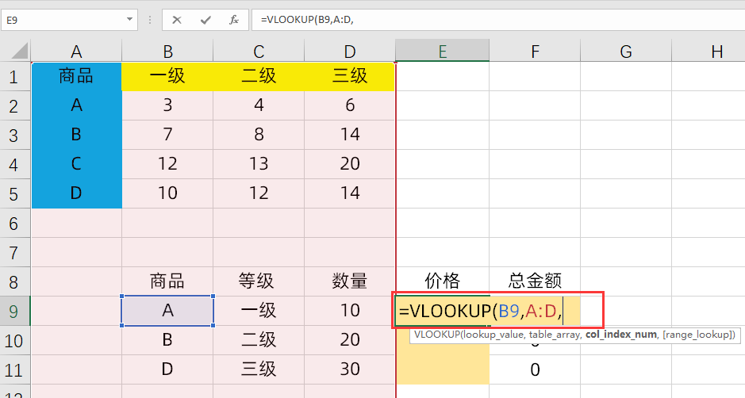Click the blue cell C in row 4

[x=76, y=164]
